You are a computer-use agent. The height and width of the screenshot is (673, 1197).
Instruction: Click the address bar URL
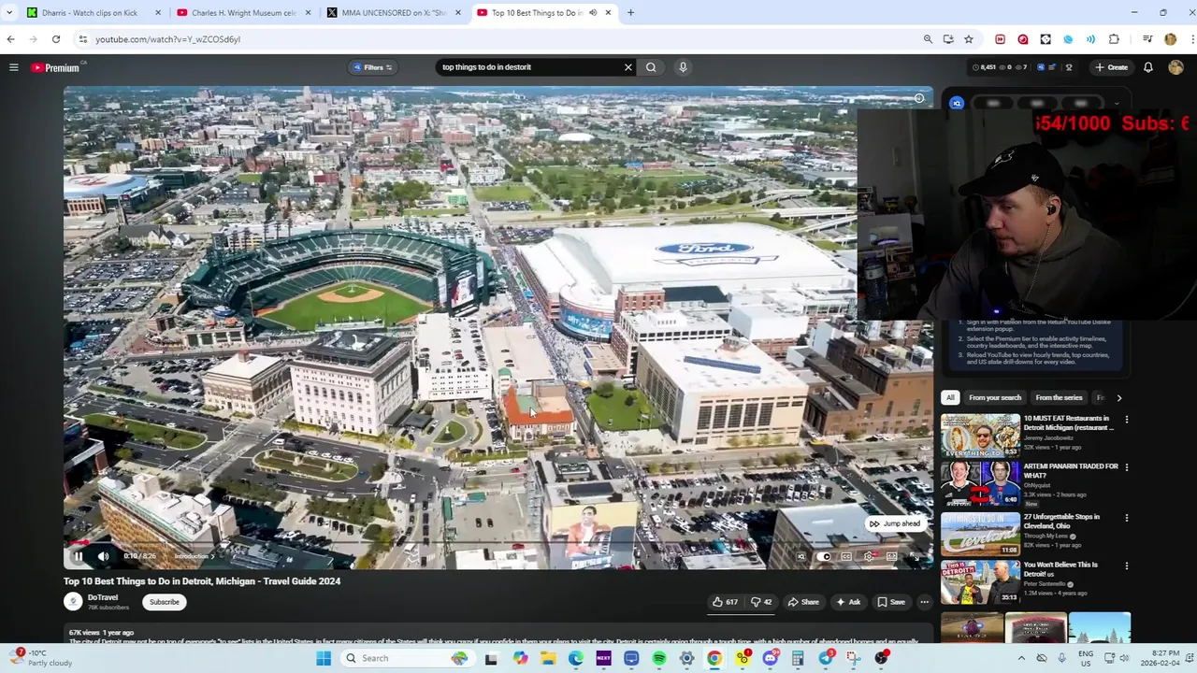pyautogui.click(x=168, y=39)
